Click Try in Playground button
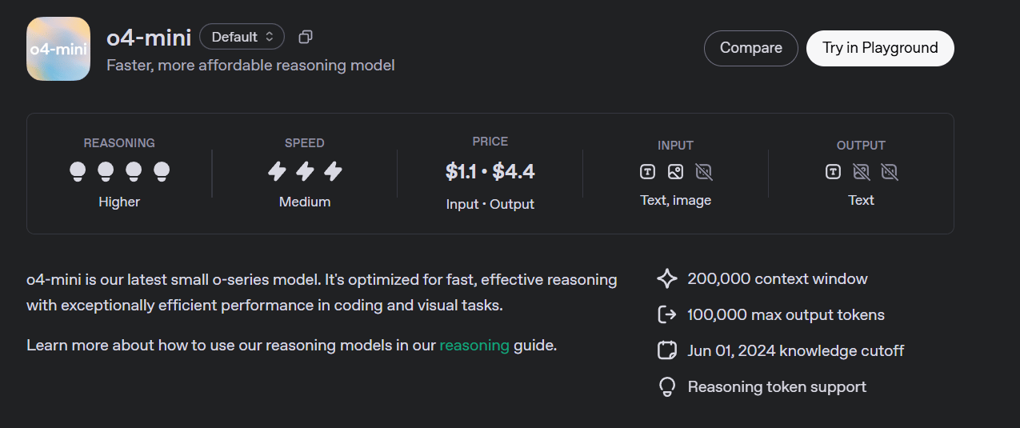1020x428 pixels. tap(880, 48)
